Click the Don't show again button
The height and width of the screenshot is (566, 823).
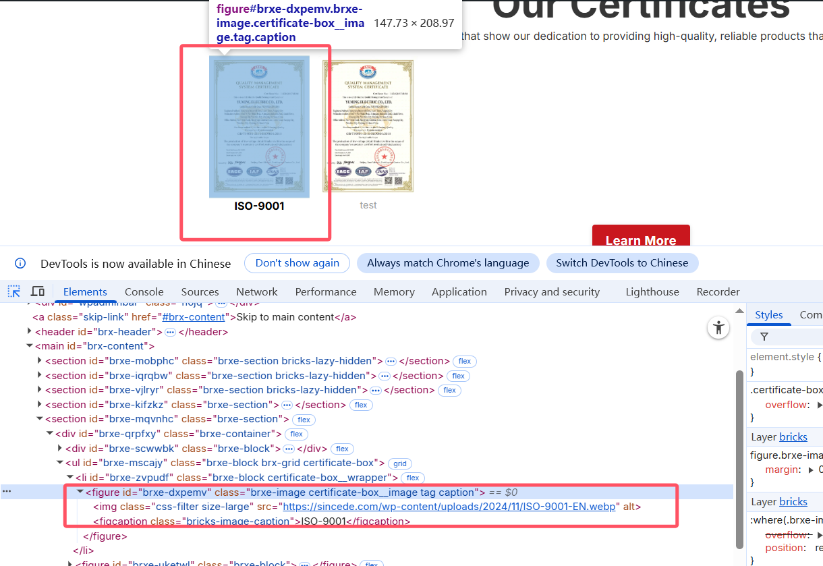click(297, 263)
